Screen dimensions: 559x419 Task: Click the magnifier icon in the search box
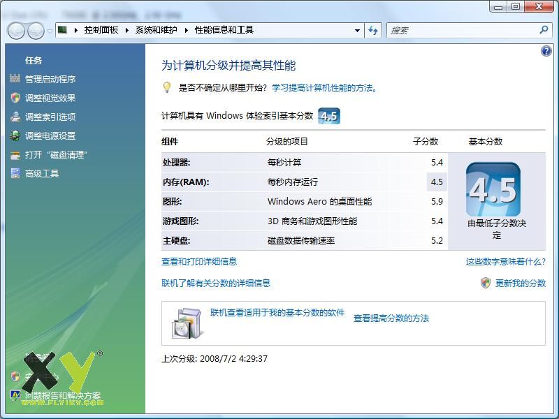(x=544, y=30)
